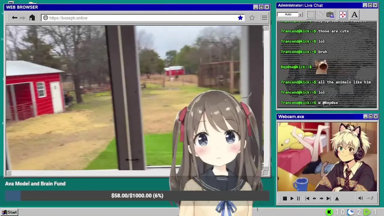This screenshot has width=384, height=216.
Task: Skip to previous track in Webcam.exe
Action: click(x=307, y=198)
